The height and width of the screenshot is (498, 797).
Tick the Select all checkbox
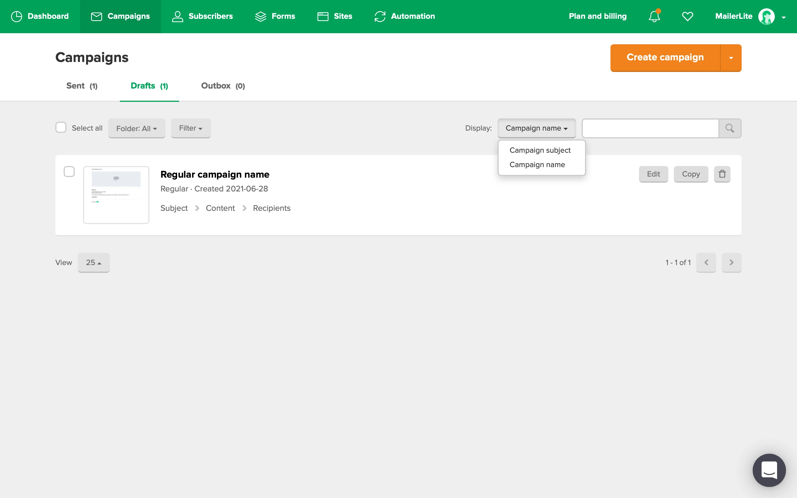(x=61, y=128)
